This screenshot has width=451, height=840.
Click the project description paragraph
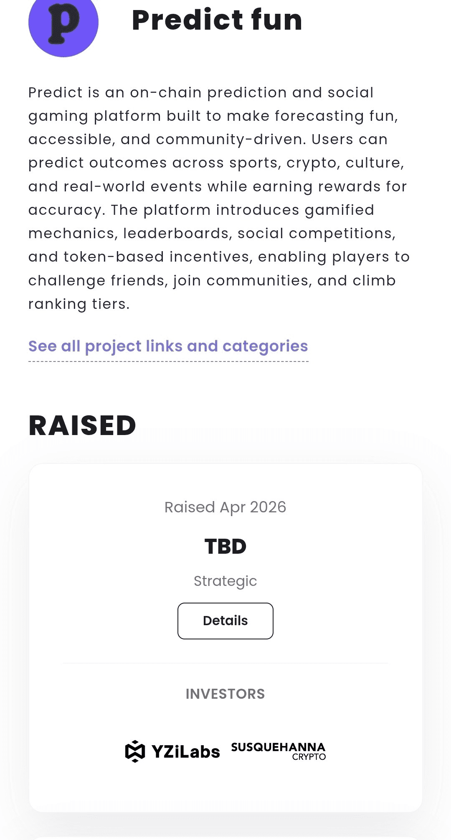219,198
